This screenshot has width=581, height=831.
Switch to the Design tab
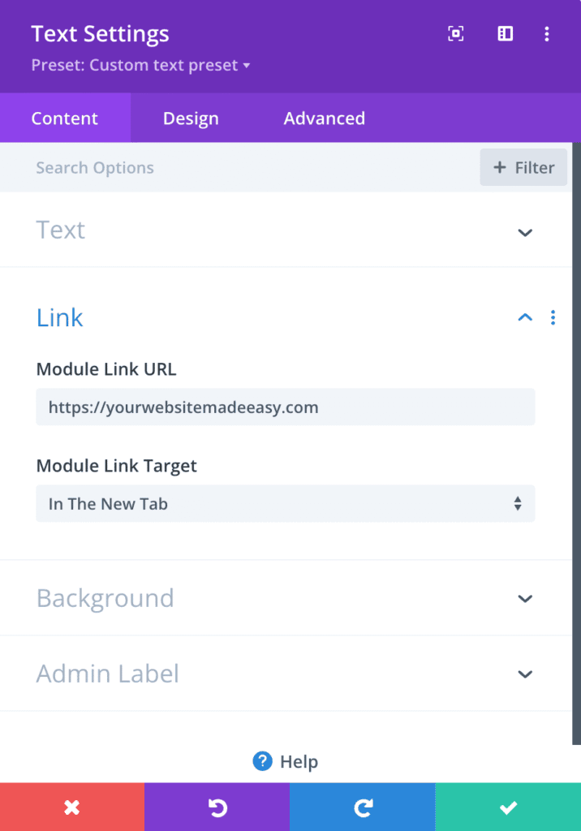[190, 118]
